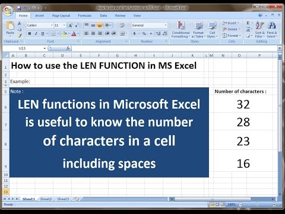The image size is (285, 214).
Task: Toggle Middle Align vertical alignment
Action: click(x=93, y=25)
